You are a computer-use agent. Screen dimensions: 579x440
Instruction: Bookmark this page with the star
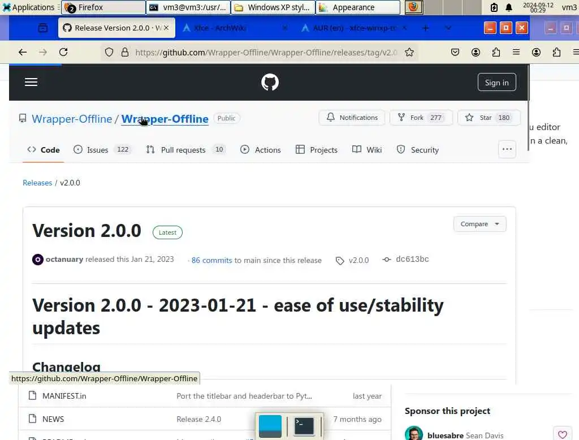(x=409, y=53)
